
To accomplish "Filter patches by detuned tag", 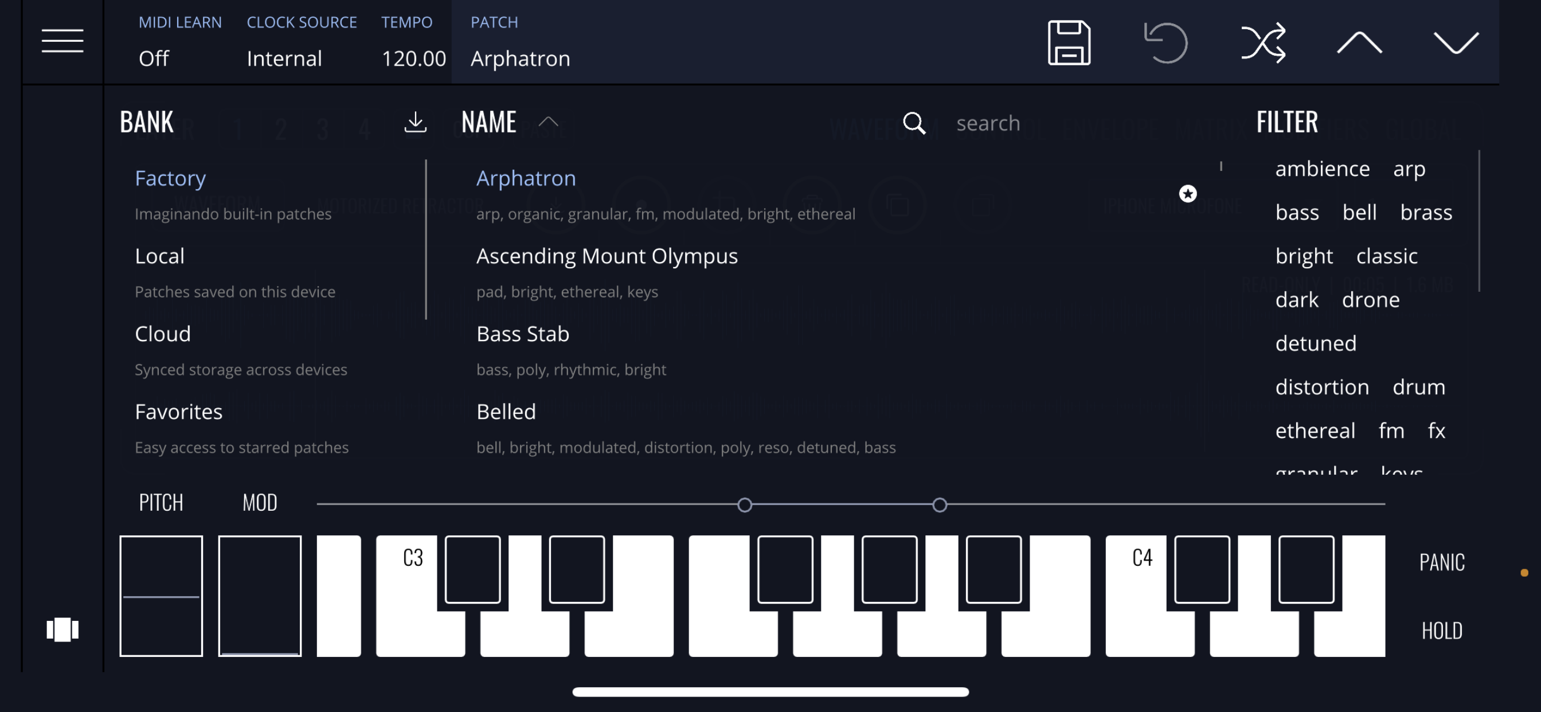I will pyautogui.click(x=1316, y=343).
